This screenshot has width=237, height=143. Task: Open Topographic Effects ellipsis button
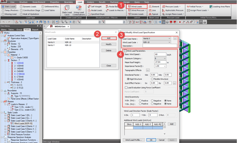point(148,70)
